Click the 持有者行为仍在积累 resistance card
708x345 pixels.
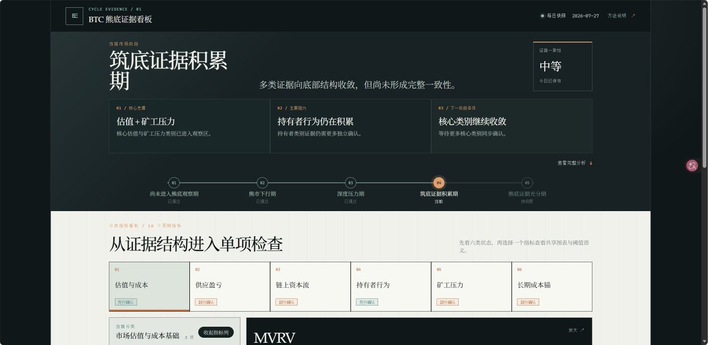point(350,126)
